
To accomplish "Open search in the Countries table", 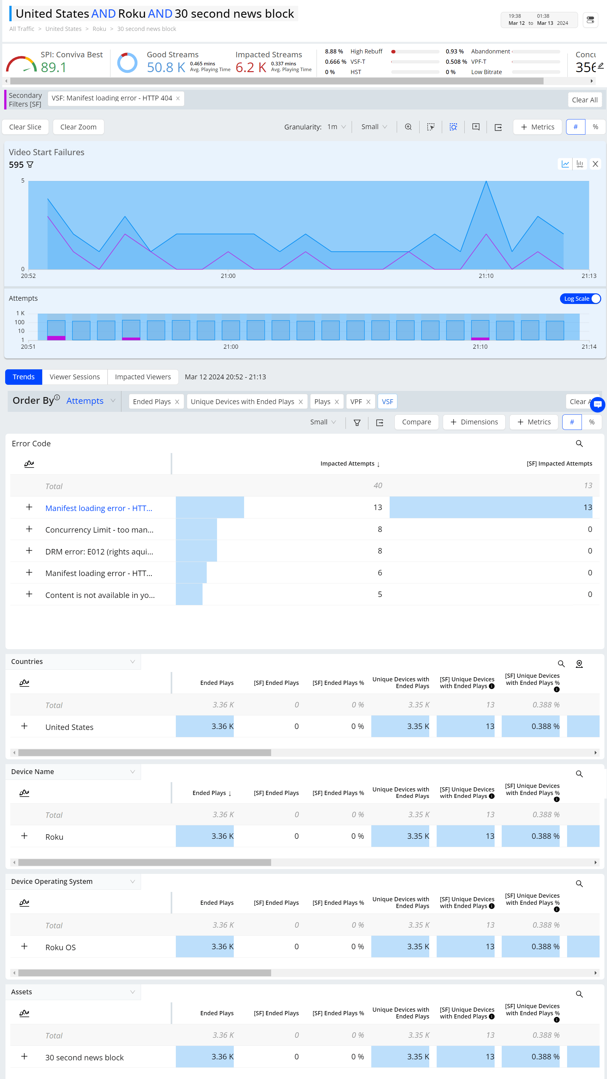I will [561, 664].
